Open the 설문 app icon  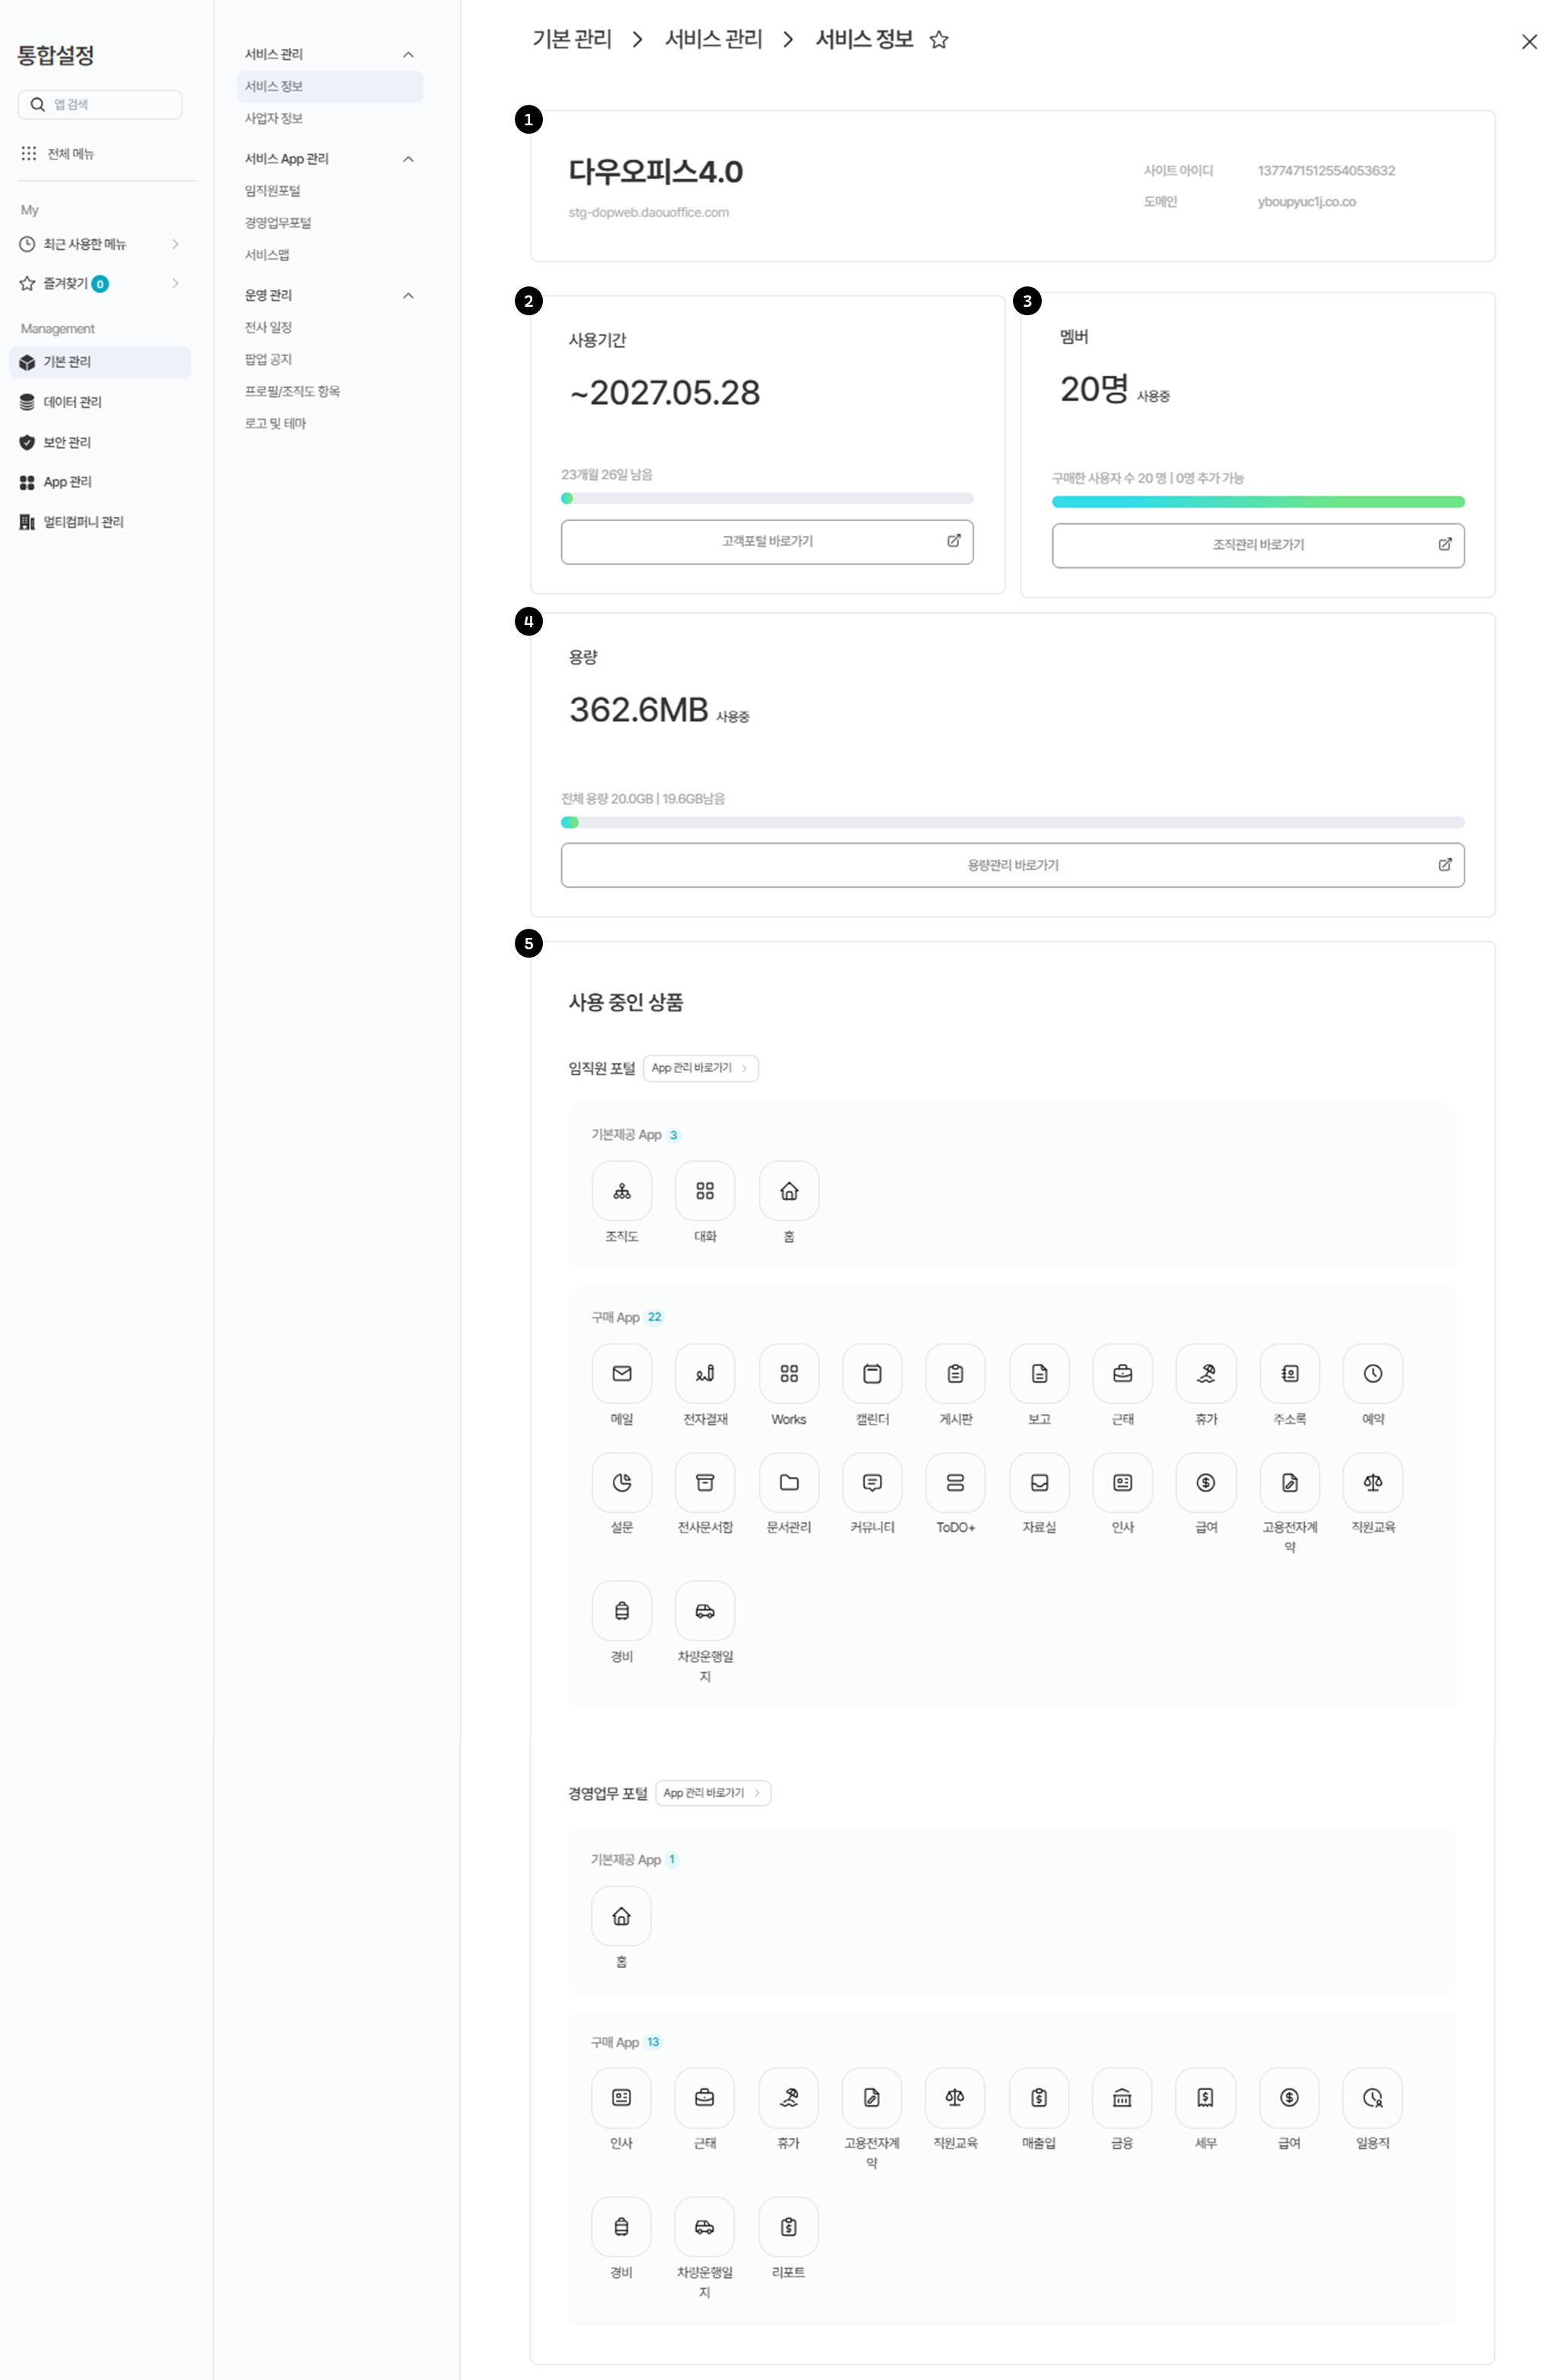(x=621, y=1482)
